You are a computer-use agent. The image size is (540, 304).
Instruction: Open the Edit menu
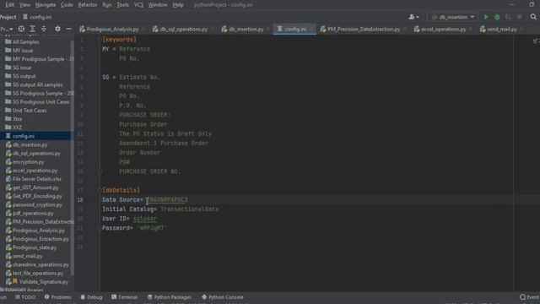point(9,5)
